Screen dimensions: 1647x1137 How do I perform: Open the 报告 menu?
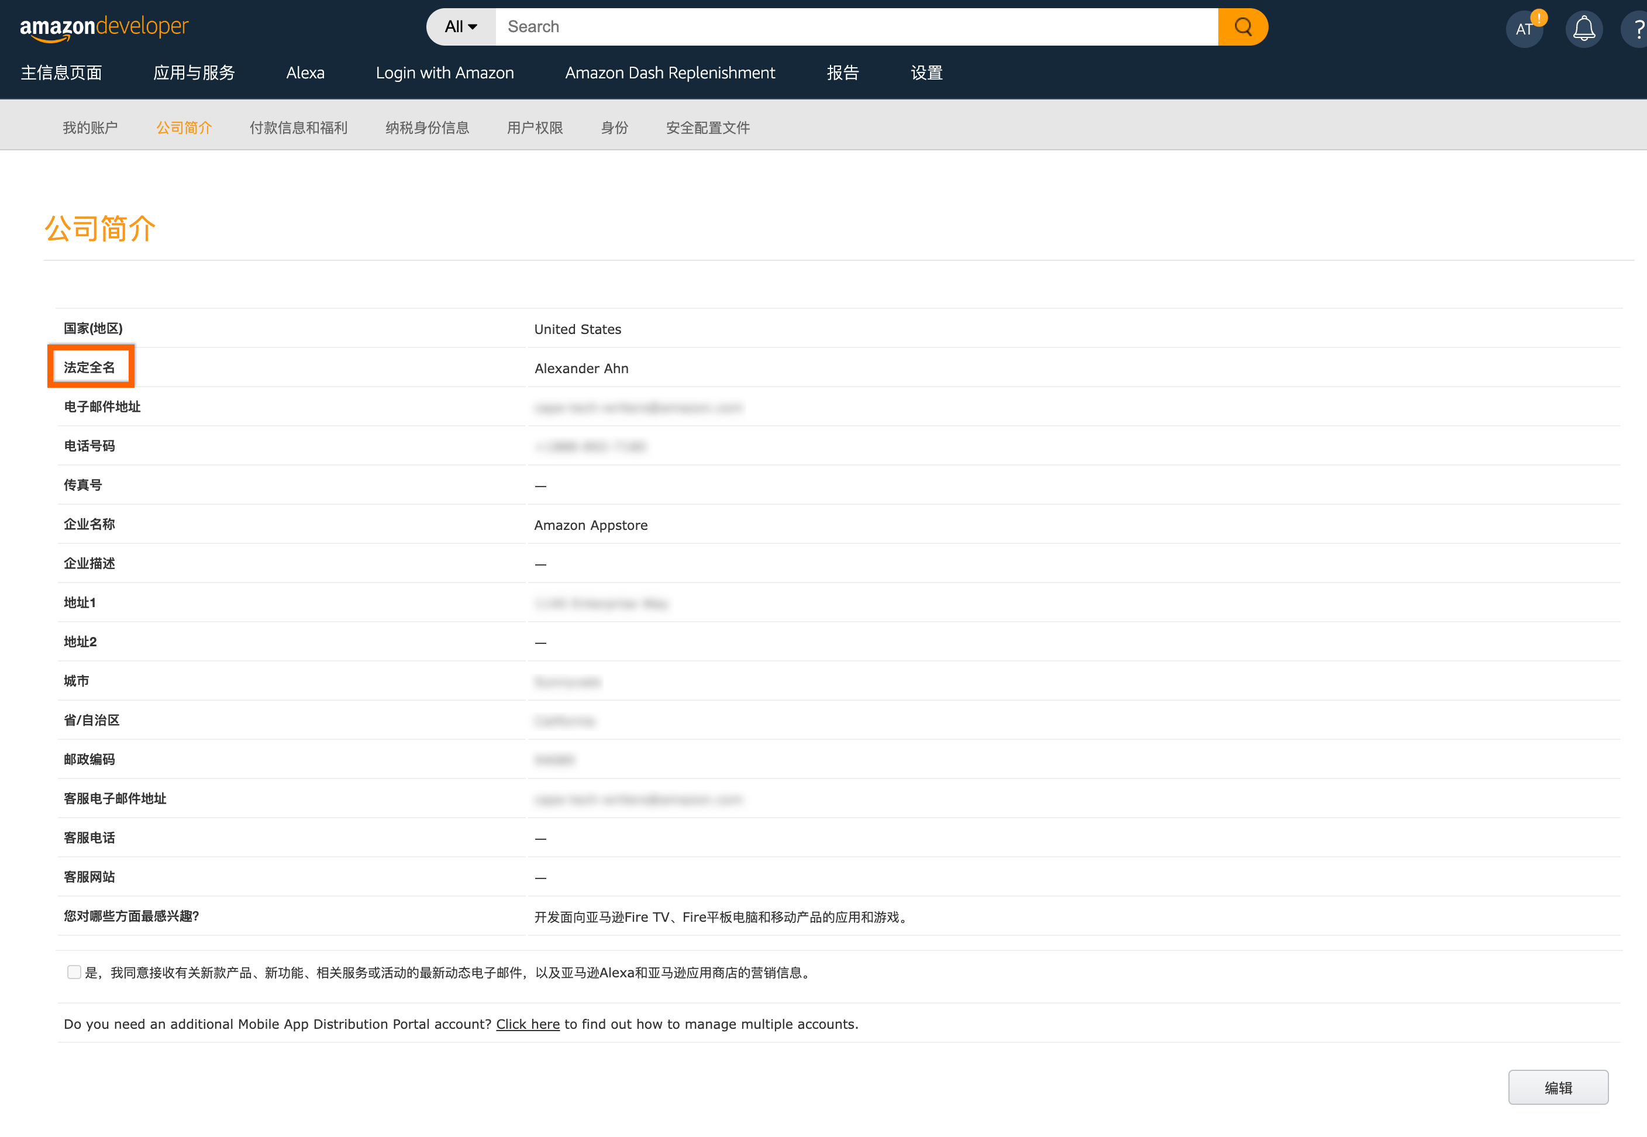click(842, 73)
